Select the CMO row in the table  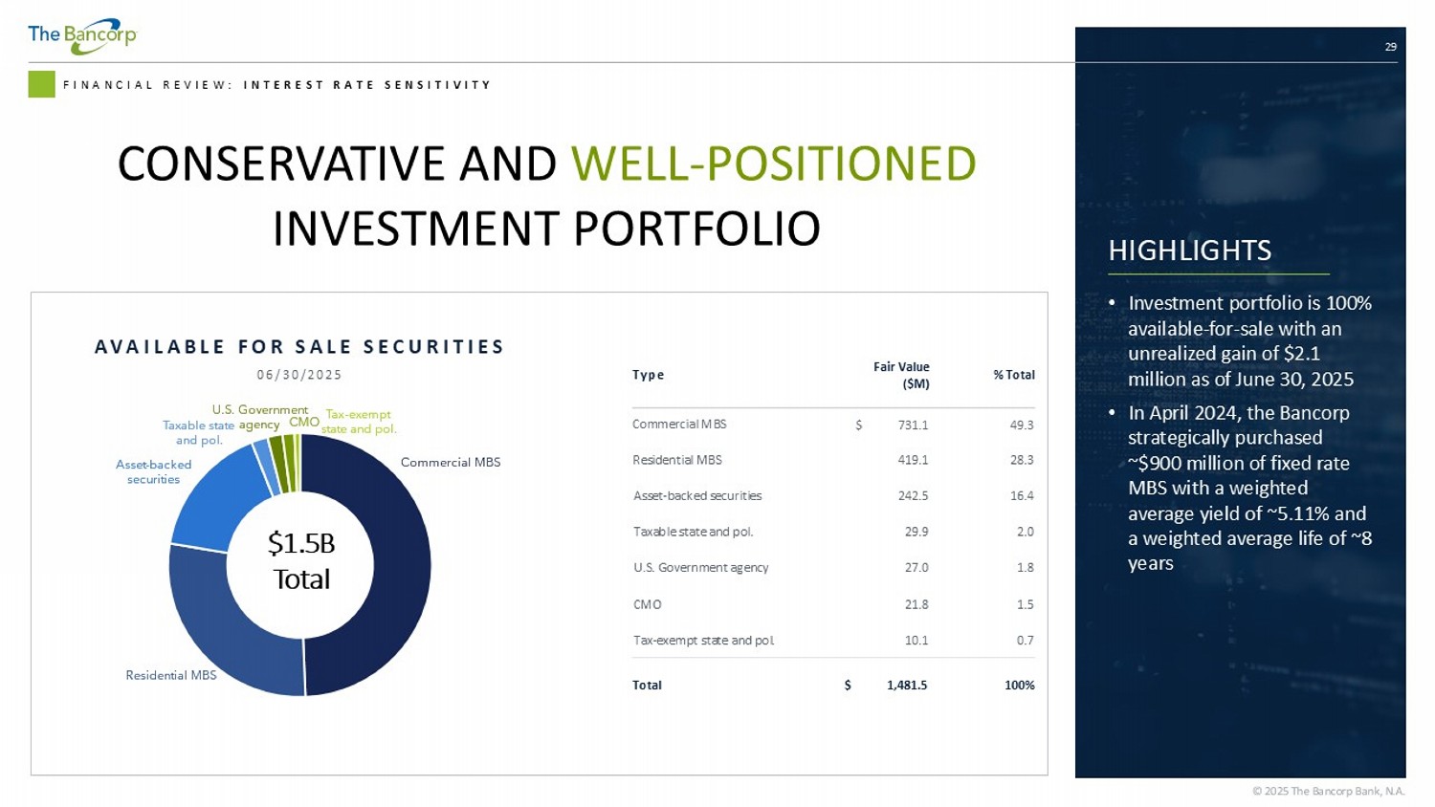click(x=647, y=604)
